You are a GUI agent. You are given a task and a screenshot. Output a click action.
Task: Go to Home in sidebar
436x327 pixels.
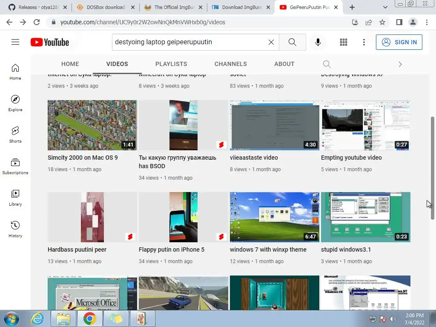click(15, 72)
